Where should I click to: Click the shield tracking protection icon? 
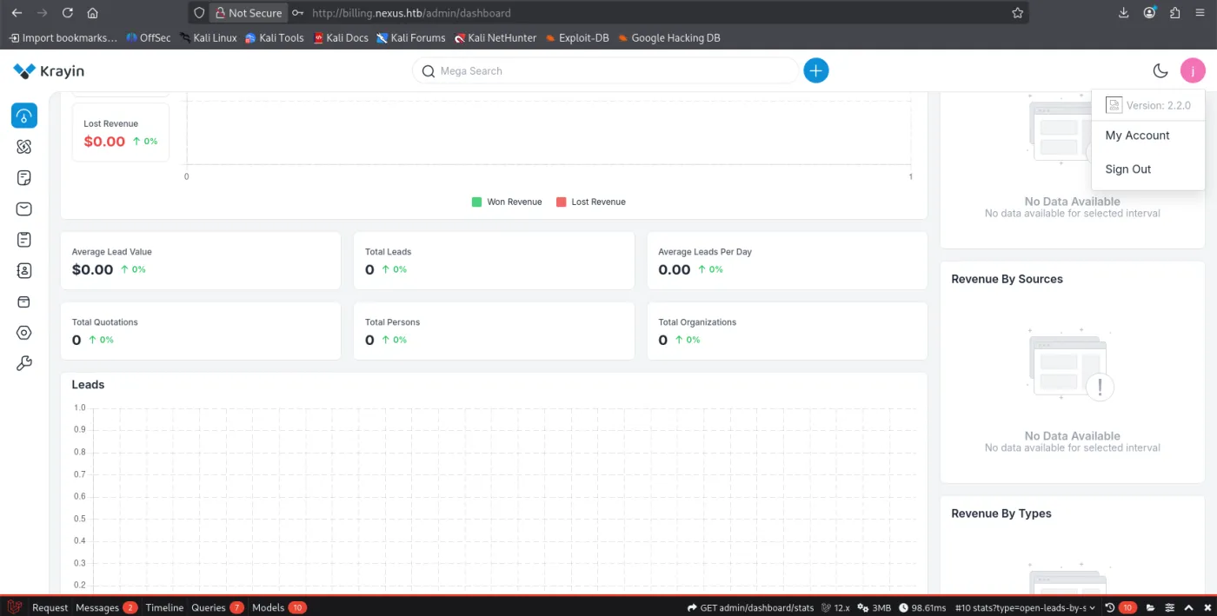click(199, 13)
